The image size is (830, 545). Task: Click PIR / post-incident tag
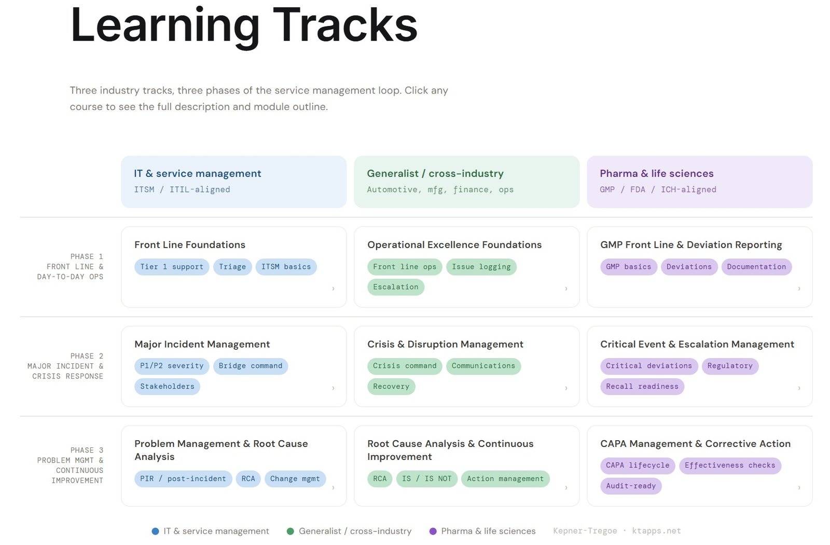click(183, 479)
